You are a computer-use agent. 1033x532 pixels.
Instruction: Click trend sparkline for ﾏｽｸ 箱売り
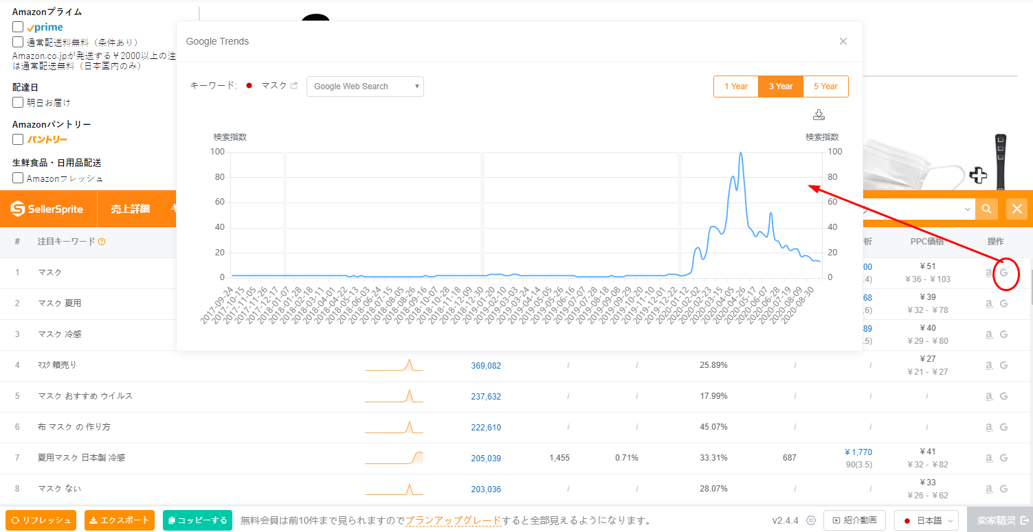[x=394, y=365]
